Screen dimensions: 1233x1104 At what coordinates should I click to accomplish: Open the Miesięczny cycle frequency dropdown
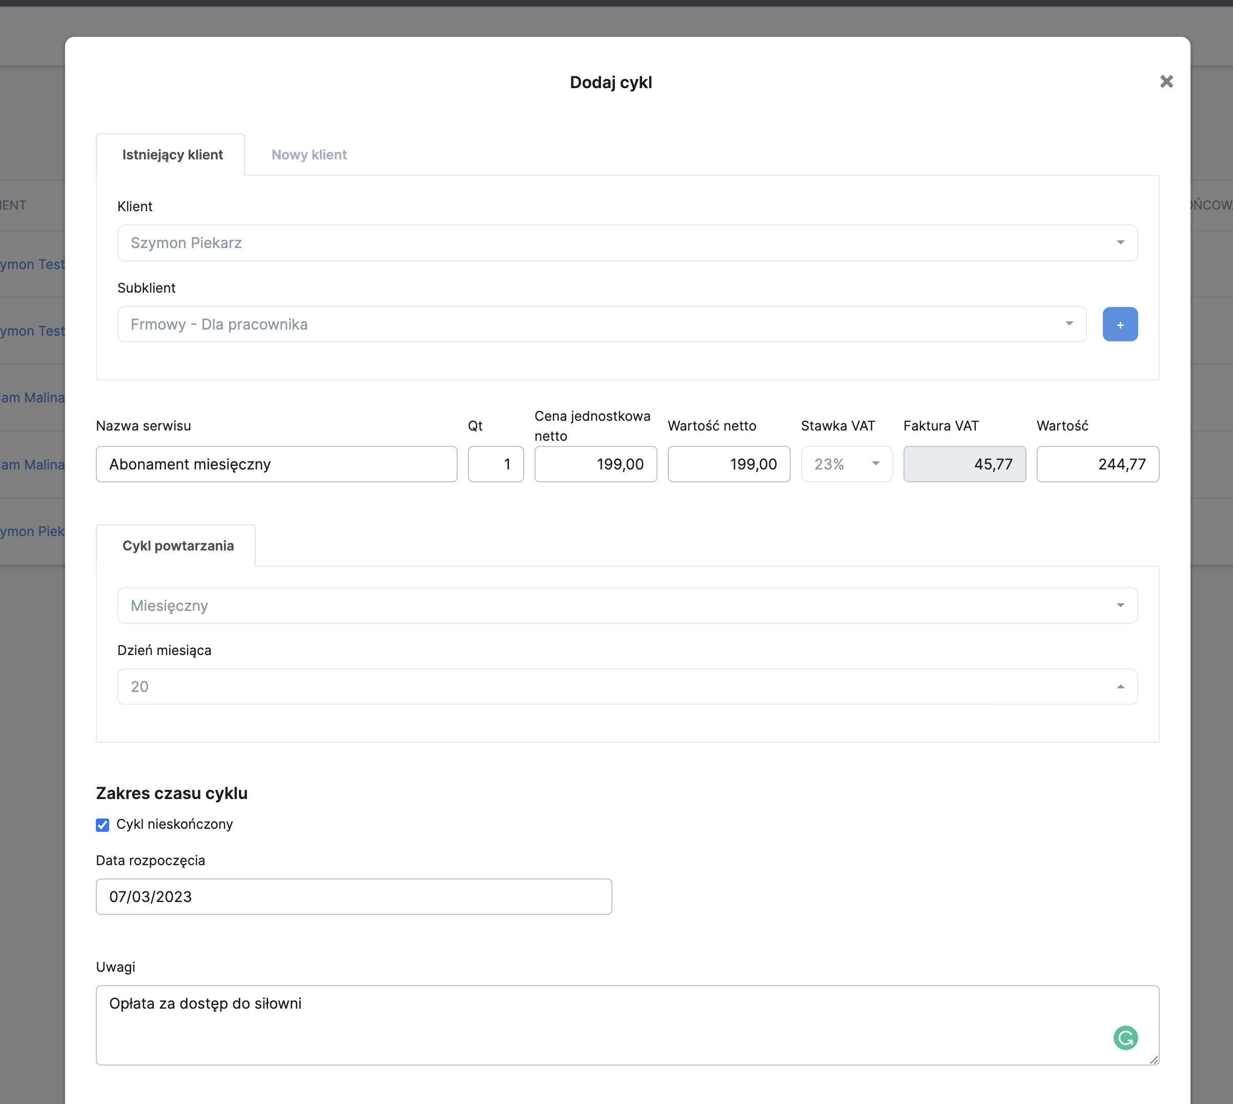627,605
